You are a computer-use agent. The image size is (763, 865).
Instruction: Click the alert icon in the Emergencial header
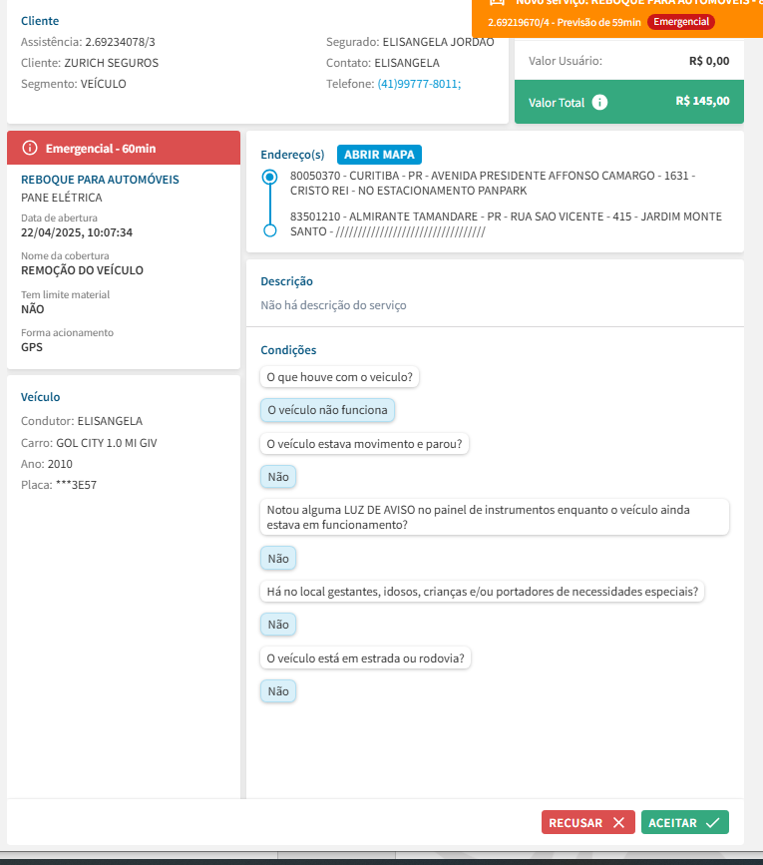coord(30,149)
